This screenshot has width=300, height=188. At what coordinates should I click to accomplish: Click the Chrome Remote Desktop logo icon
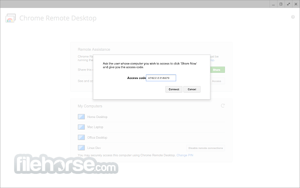click(10, 18)
